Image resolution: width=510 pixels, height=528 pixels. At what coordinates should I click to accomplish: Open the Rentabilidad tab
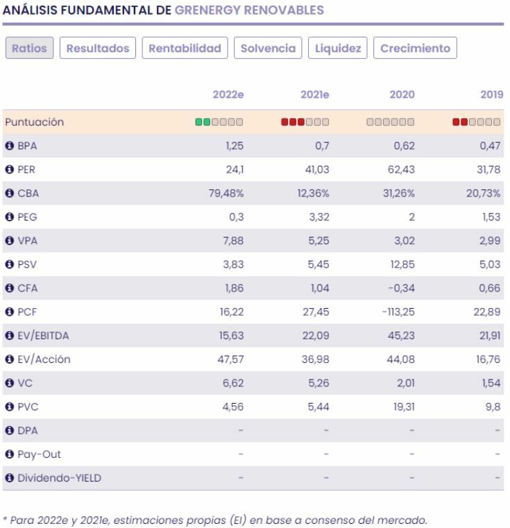click(185, 49)
